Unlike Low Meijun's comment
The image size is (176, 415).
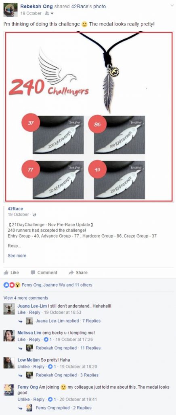point(23,366)
